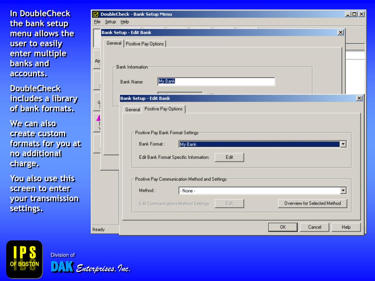Open the File menu
This screenshot has width=375, height=281.
click(97, 22)
